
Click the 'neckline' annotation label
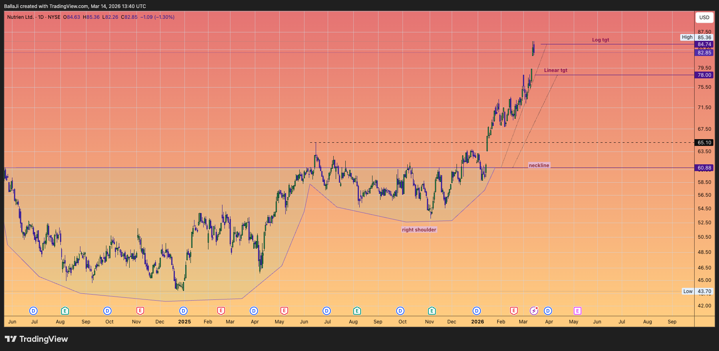point(539,165)
